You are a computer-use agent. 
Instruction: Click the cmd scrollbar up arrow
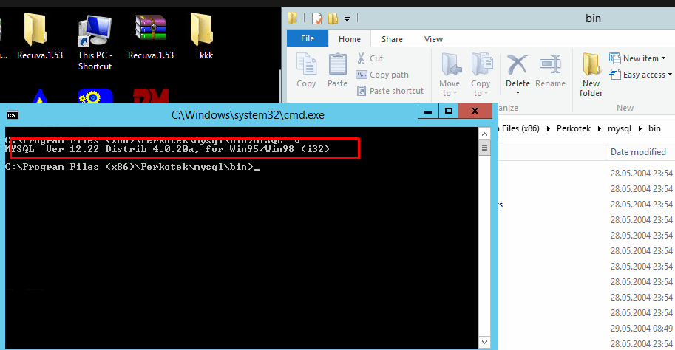tap(485, 134)
